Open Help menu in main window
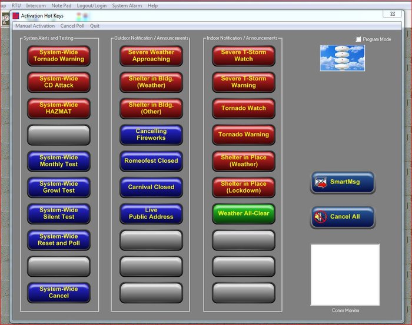This screenshot has height=325, width=412. tap(152, 5)
